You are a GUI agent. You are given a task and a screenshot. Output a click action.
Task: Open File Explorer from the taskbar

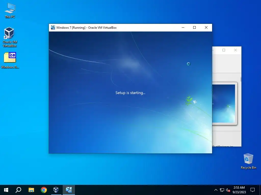(31, 190)
